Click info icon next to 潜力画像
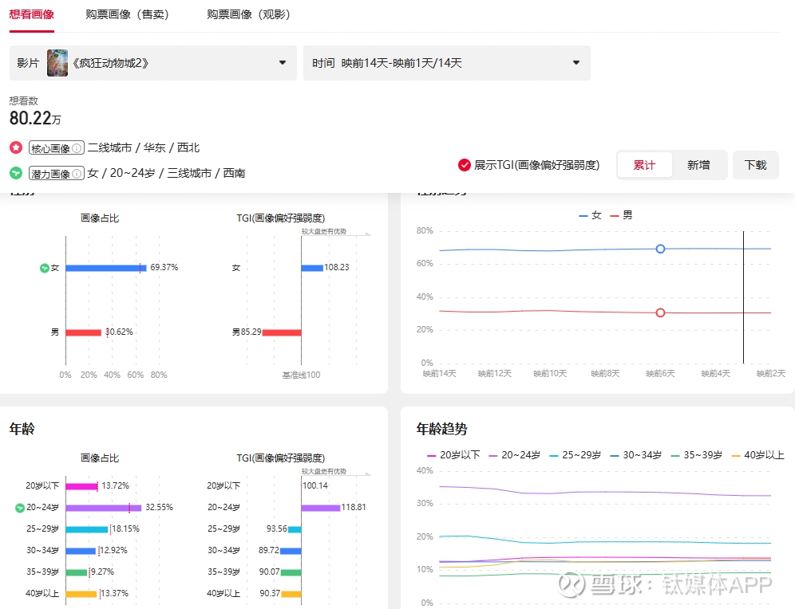The width and height of the screenshot is (795, 609). tap(77, 173)
